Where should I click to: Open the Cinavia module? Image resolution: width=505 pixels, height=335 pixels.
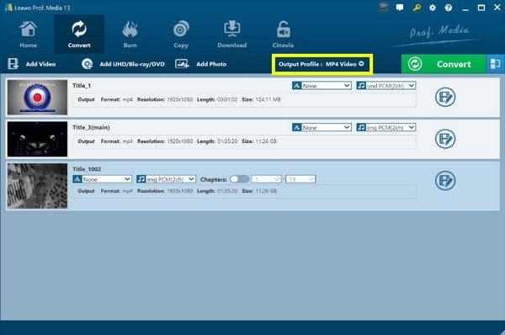(x=283, y=35)
